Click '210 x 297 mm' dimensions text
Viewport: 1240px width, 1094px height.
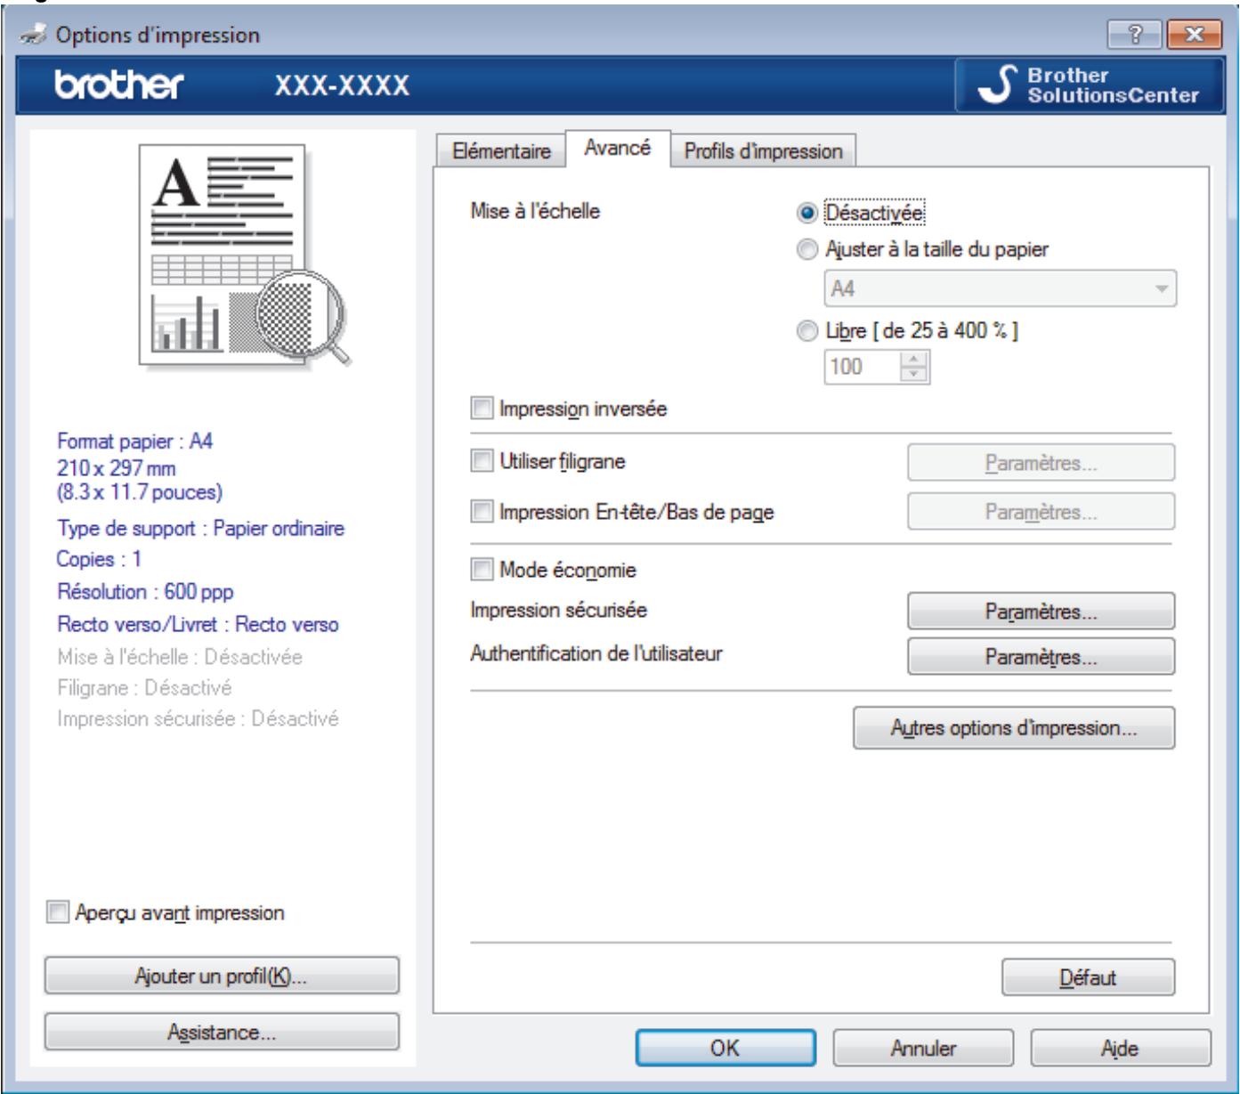click(x=117, y=467)
